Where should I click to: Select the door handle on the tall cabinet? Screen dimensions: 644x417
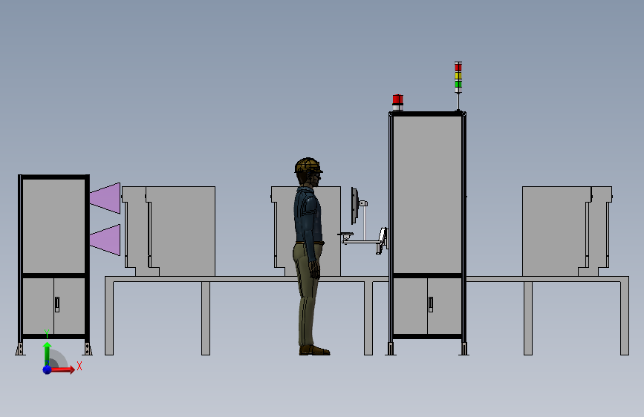430,304
